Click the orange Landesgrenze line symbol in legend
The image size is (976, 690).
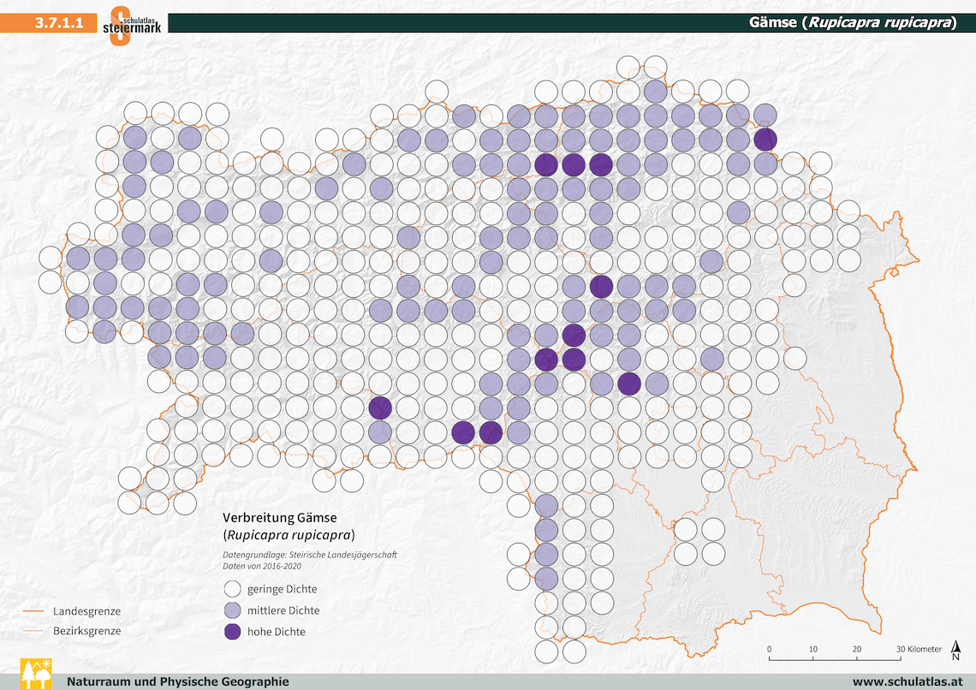tap(33, 611)
